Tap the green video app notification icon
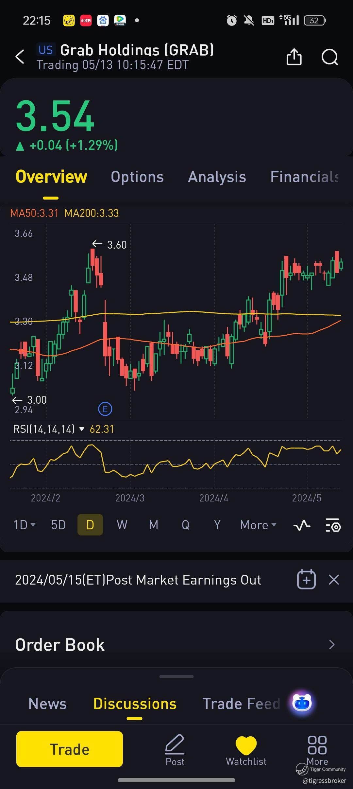 (120, 21)
